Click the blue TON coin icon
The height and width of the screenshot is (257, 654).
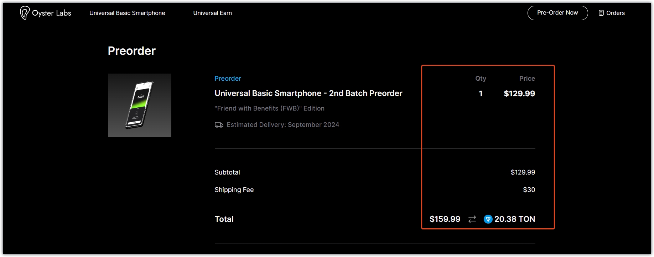coord(488,219)
